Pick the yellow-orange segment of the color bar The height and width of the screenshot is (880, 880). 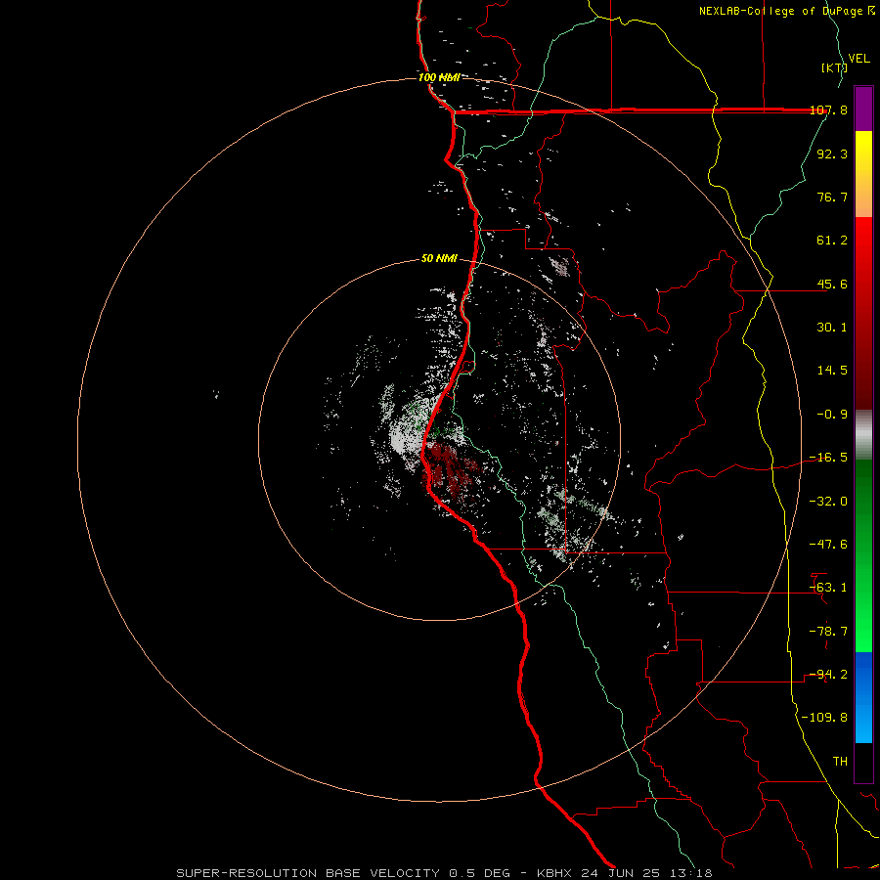point(863,174)
